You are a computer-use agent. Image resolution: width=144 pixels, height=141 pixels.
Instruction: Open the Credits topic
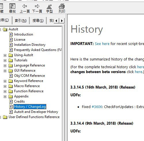[19, 101]
